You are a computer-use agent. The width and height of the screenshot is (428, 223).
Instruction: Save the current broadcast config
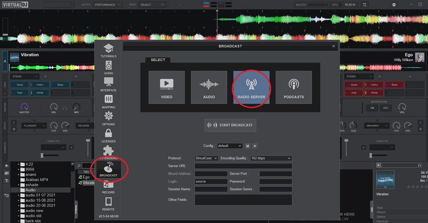tap(247, 146)
